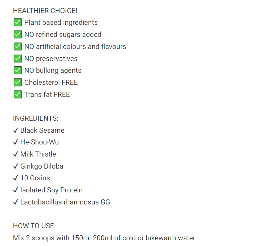Click the tick mark before Milk Thistle
The width and height of the screenshot is (256, 246).
click(16, 154)
